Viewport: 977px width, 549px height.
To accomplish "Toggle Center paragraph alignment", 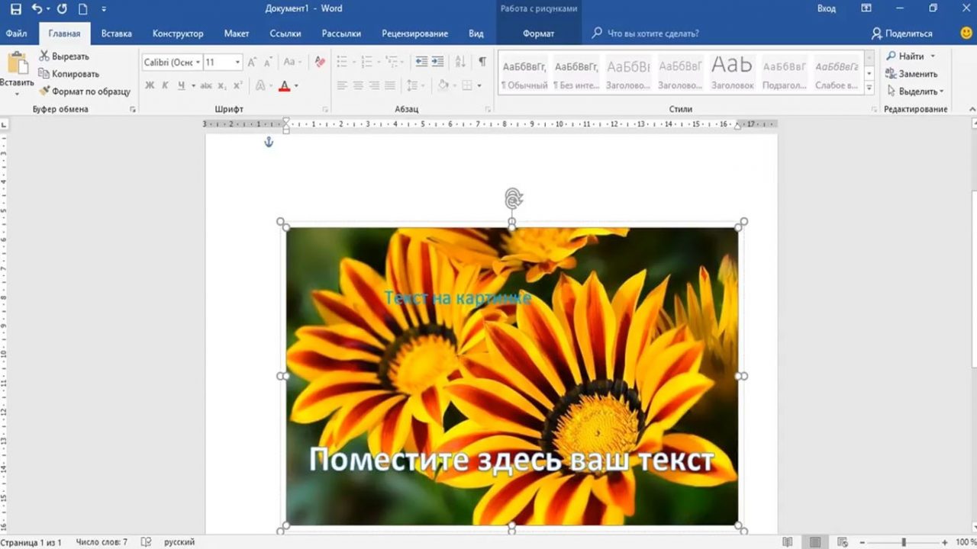I will point(358,85).
